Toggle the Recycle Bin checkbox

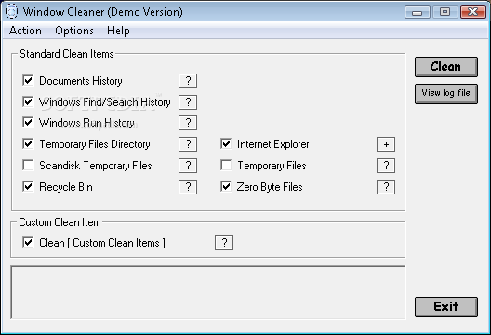point(28,186)
